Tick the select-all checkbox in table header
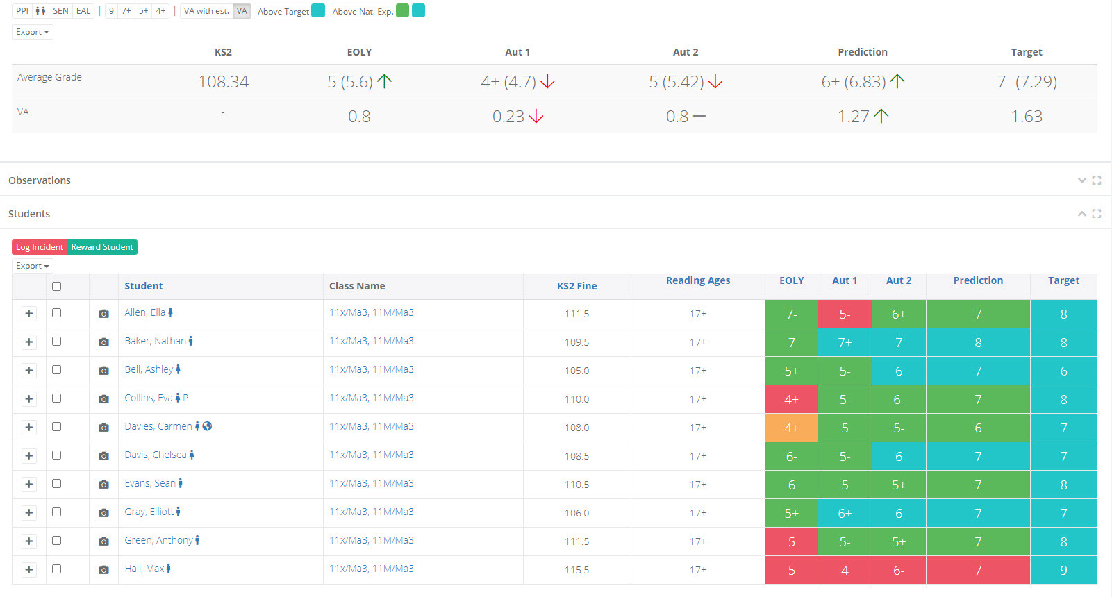Viewport: 1112px width, 597px height. point(57,286)
